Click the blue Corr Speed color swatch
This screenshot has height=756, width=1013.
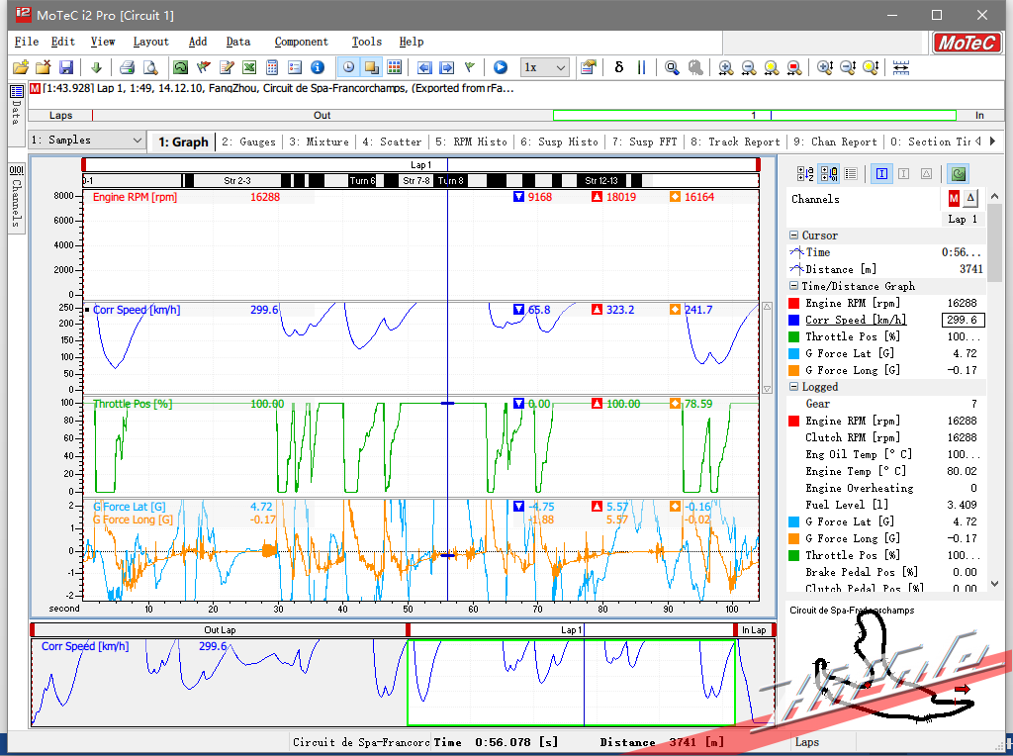coord(794,320)
